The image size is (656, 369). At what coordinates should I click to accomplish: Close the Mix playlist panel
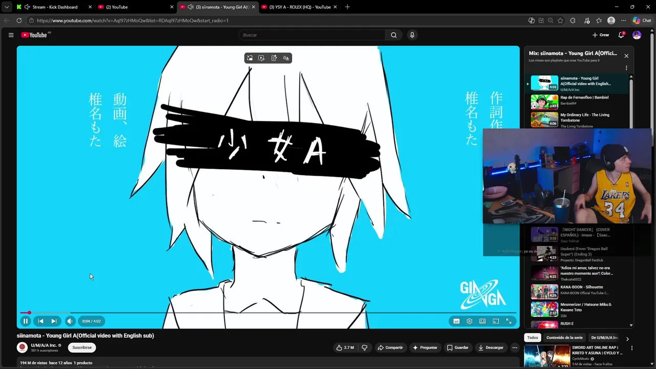tap(626, 56)
